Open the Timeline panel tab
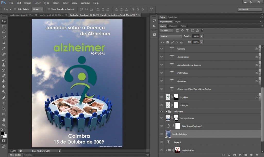The height and width of the screenshot is (157, 264). (x=28, y=155)
